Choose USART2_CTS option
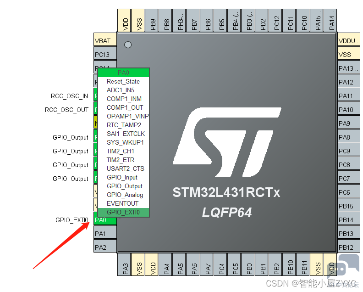Viewport: 363px width, 292px height. 123,168
